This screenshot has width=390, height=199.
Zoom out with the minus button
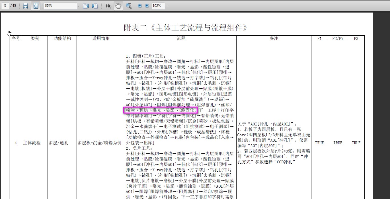[x=140, y=6]
